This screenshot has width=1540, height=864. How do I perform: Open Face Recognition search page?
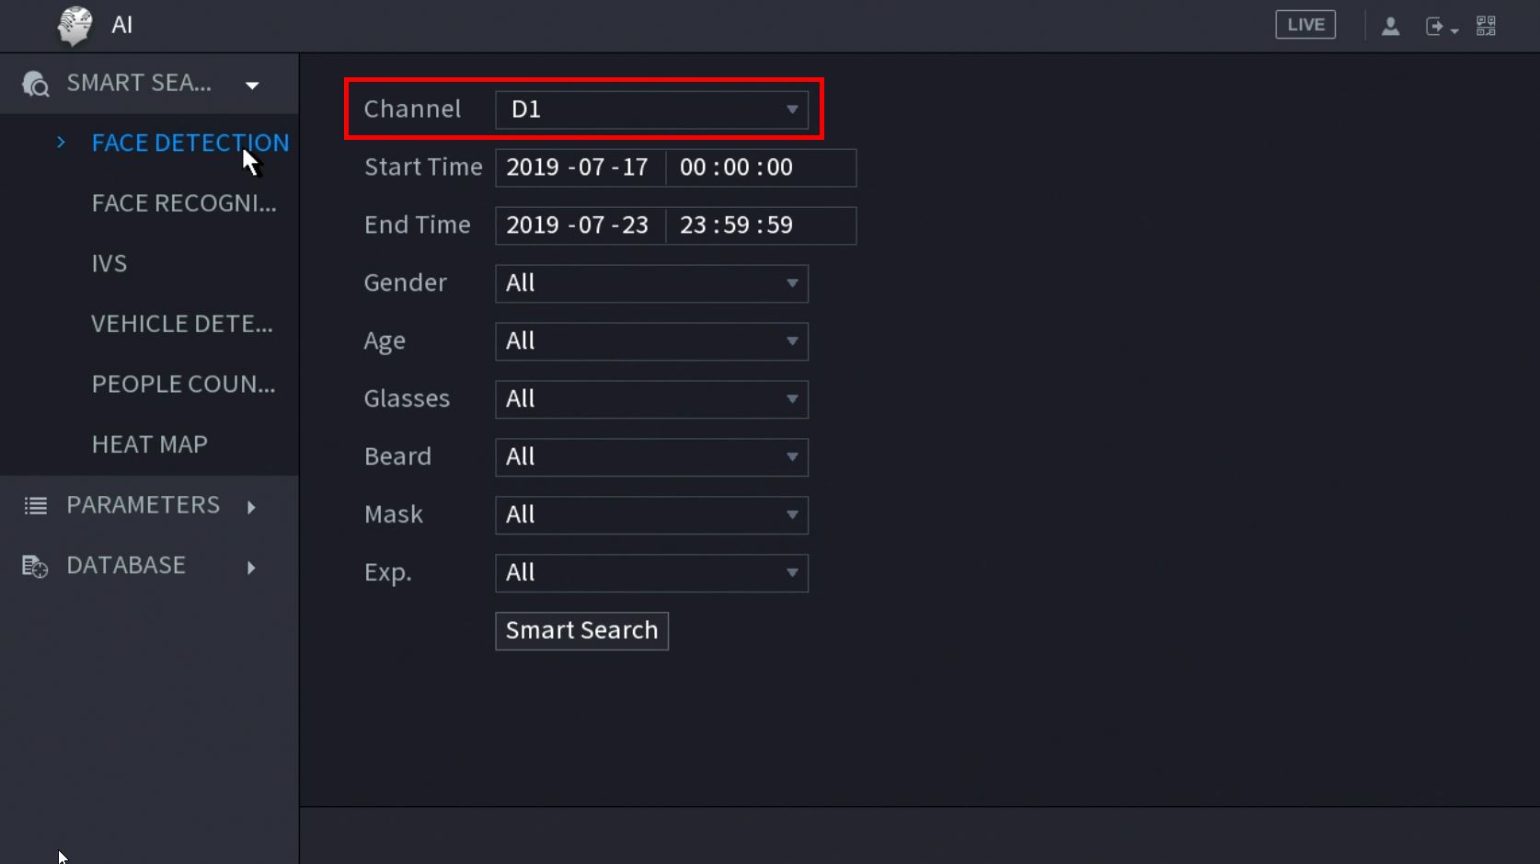point(183,203)
